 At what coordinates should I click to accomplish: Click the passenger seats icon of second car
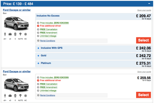click(5, 96)
